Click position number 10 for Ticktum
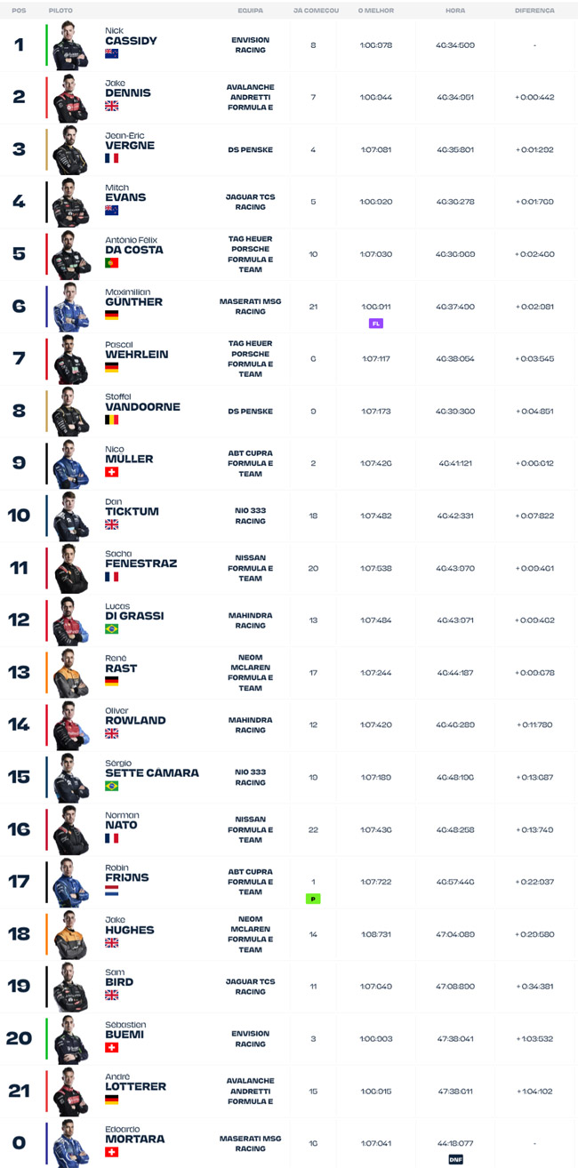 (19, 516)
